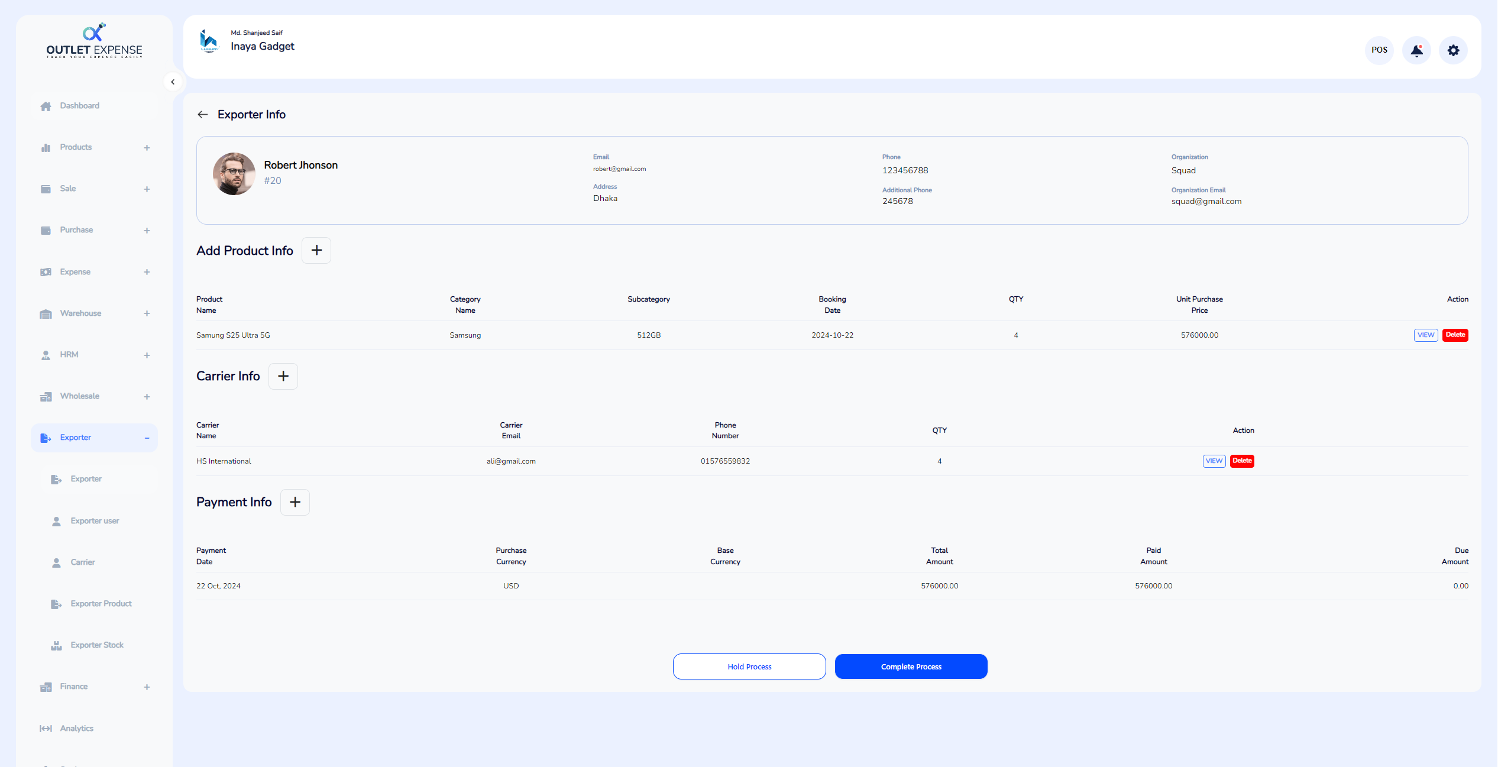The image size is (1498, 767).
Task: Click the Complete Process button
Action: 911,666
